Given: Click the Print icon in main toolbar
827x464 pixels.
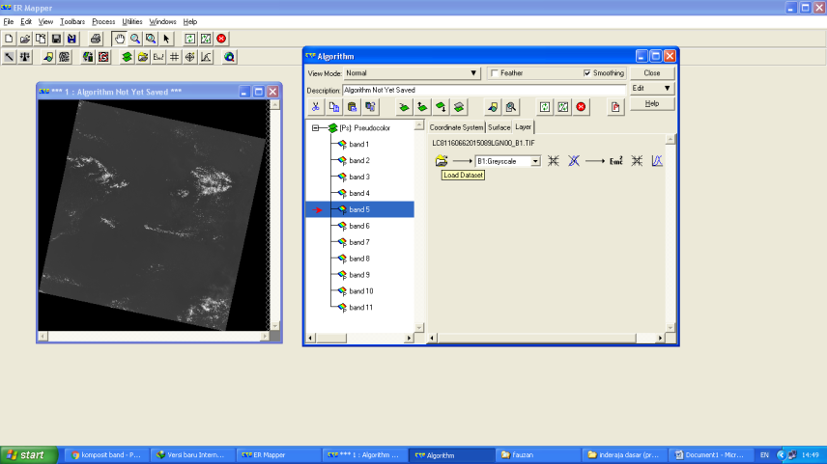Looking at the screenshot, I should (x=96, y=39).
